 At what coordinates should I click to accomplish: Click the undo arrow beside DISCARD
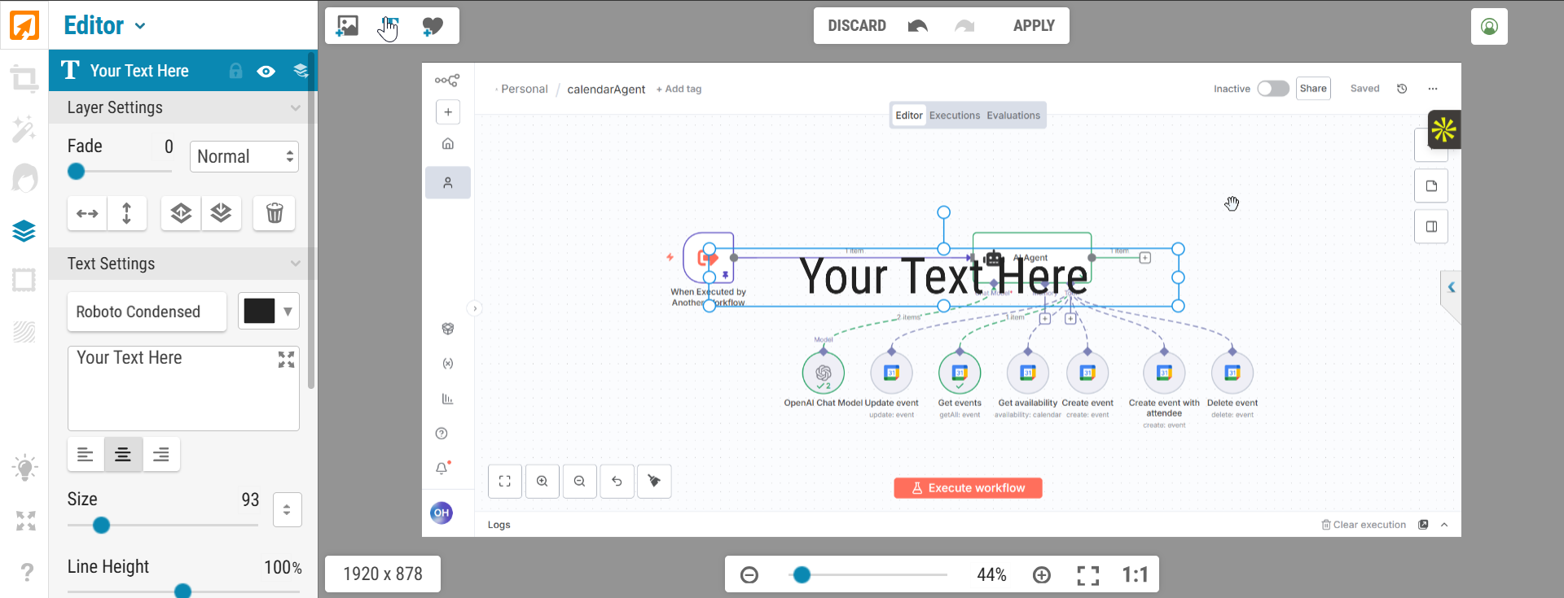918,26
